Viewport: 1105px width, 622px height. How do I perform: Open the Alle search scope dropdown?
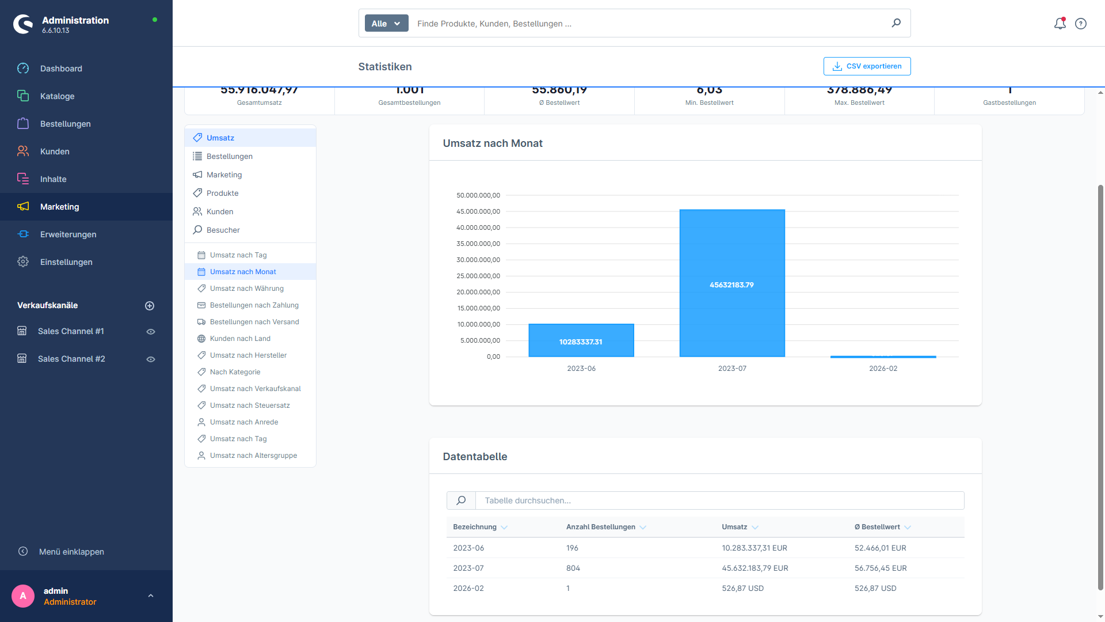click(386, 23)
